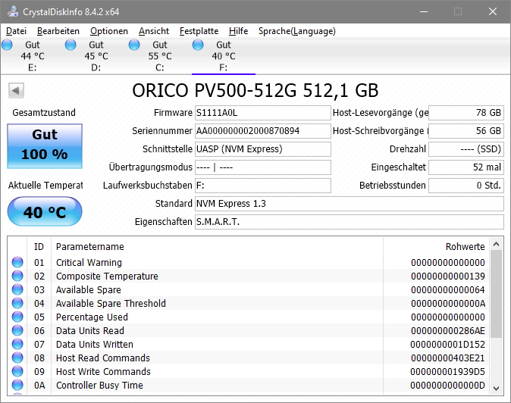Click the status orb for Data Units Written
The image size is (511, 403).
tap(17, 344)
